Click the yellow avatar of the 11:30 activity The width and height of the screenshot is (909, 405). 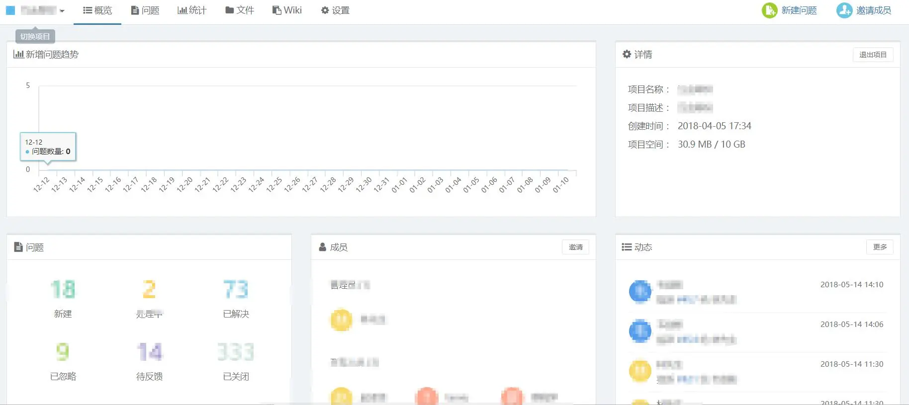640,371
